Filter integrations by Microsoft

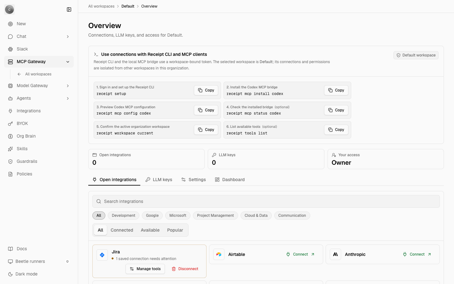coord(178,216)
